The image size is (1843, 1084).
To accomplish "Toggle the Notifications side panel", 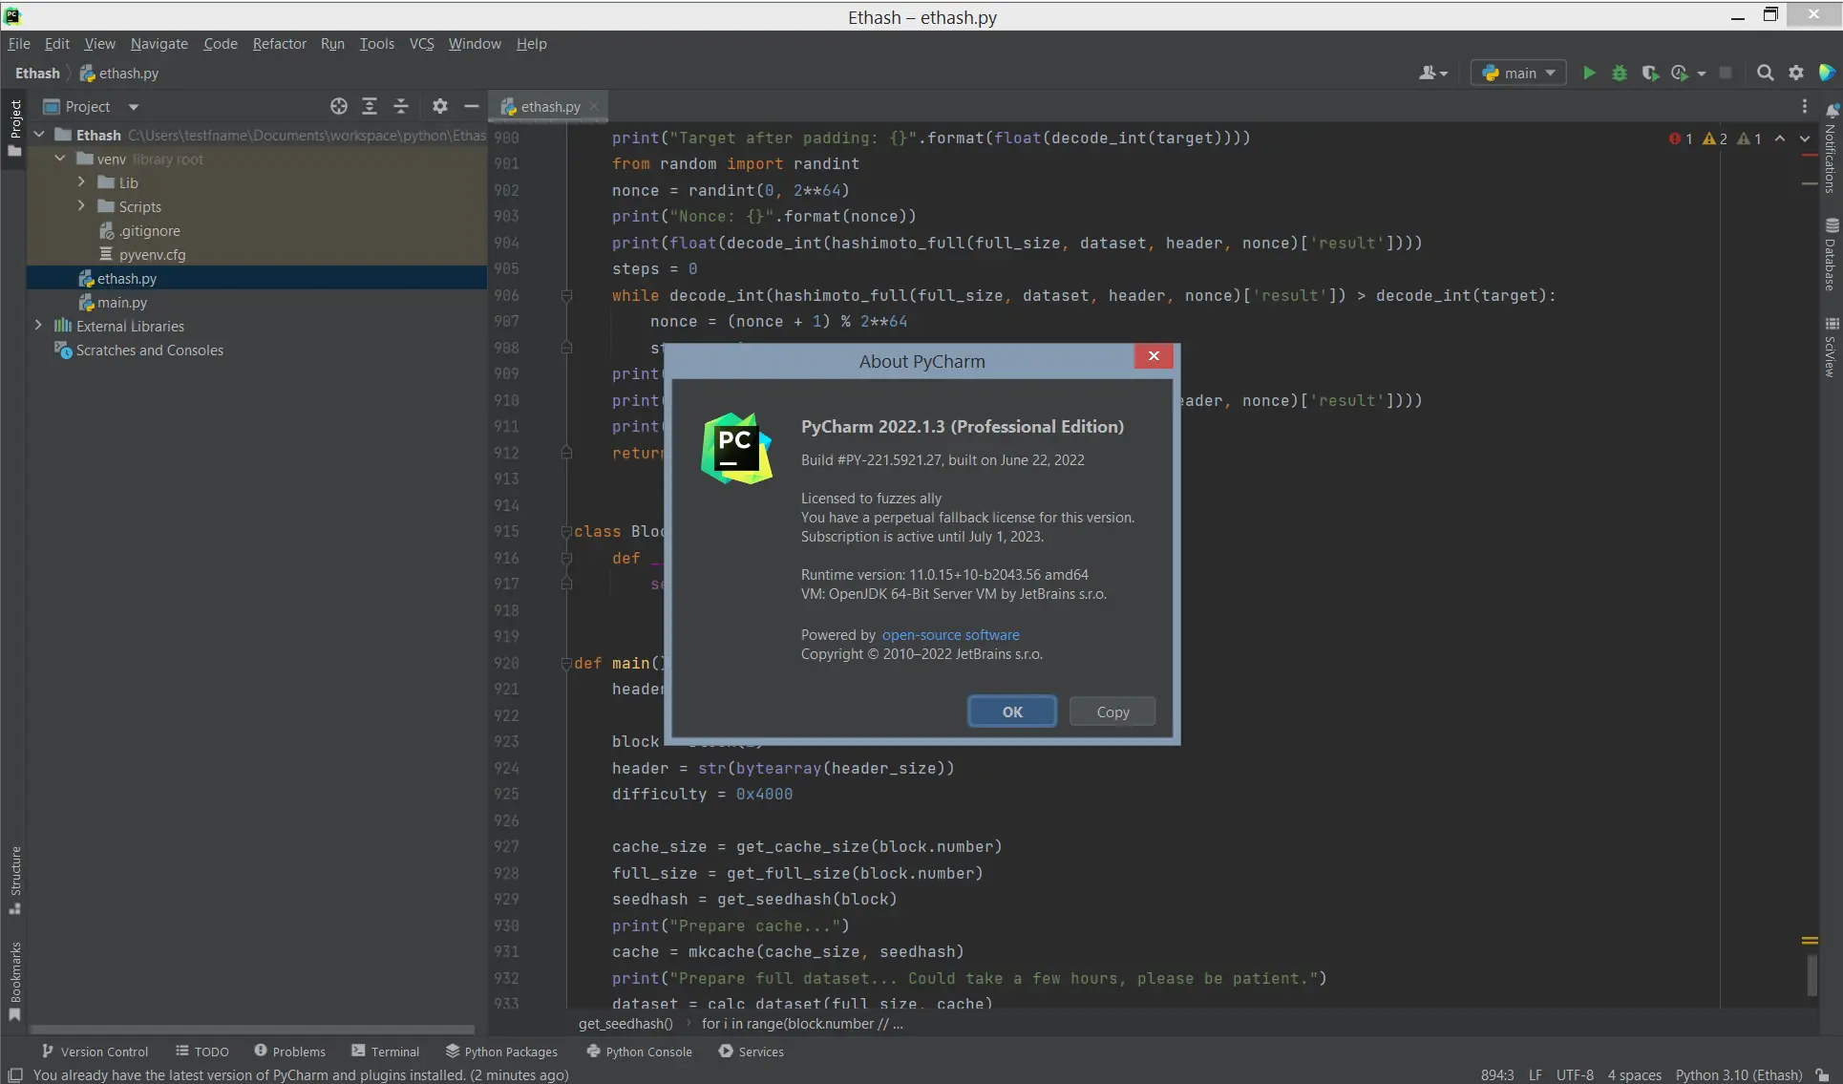I will pyautogui.click(x=1831, y=151).
